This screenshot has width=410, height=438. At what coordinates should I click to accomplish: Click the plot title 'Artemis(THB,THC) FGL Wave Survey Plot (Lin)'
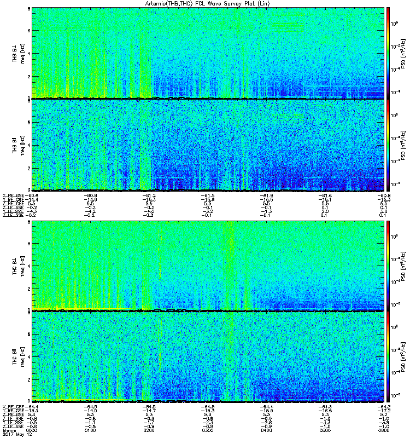tap(207, 4)
